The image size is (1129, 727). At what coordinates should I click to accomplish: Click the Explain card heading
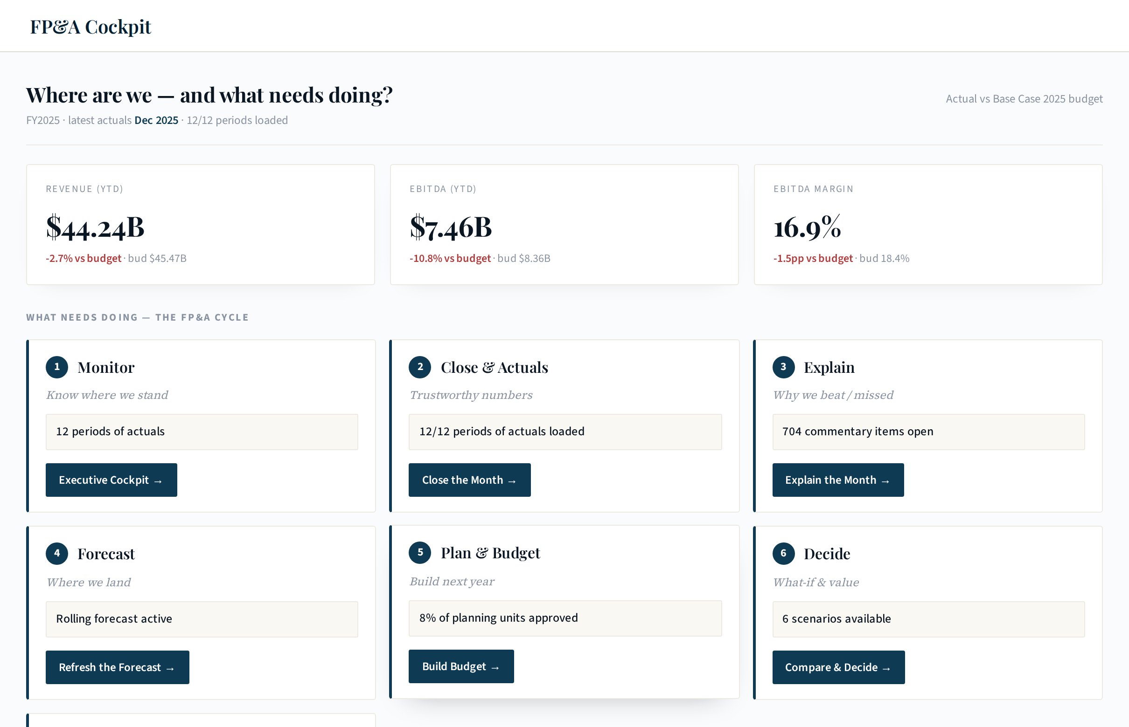829,367
